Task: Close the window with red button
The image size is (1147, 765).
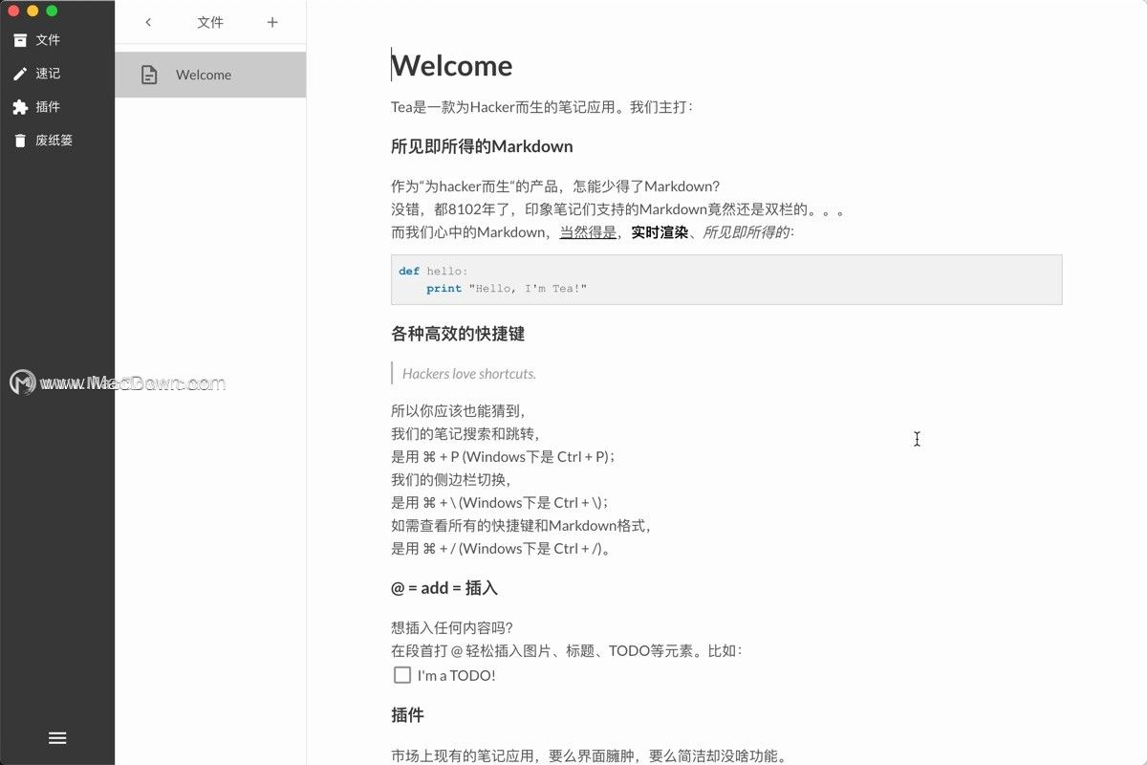Action: [x=13, y=11]
